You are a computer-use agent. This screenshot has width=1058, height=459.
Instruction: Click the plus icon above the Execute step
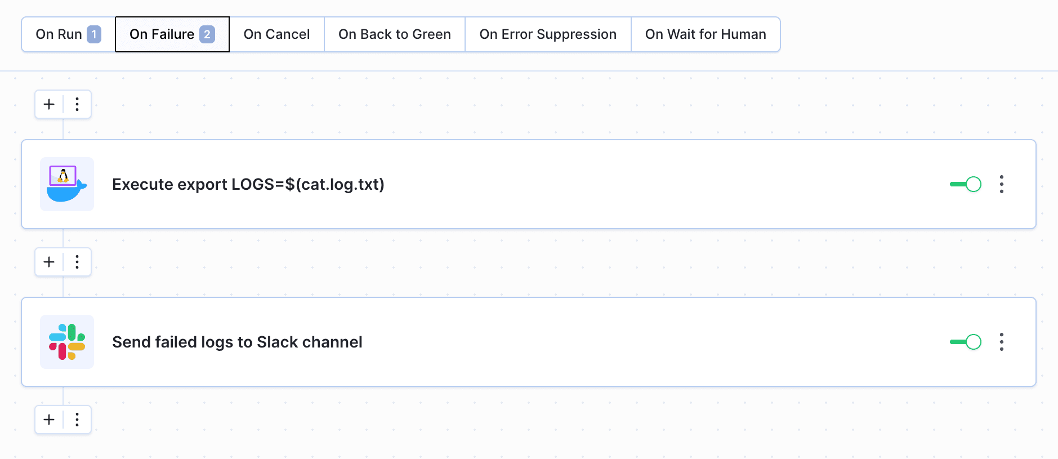pyautogui.click(x=49, y=104)
